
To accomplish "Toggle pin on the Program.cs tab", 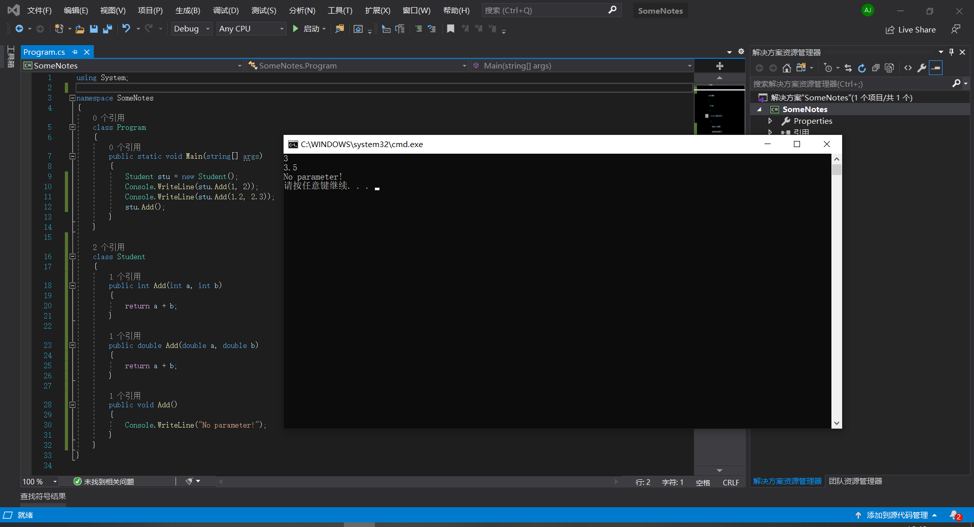I will (75, 52).
